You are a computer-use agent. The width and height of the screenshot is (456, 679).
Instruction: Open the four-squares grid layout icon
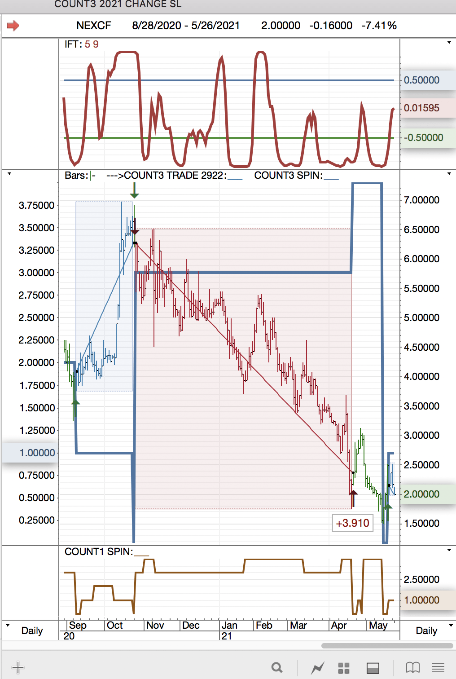(x=344, y=668)
